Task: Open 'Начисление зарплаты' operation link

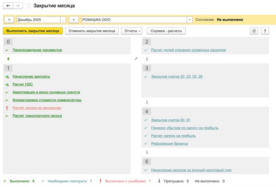Action: click(x=31, y=77)
